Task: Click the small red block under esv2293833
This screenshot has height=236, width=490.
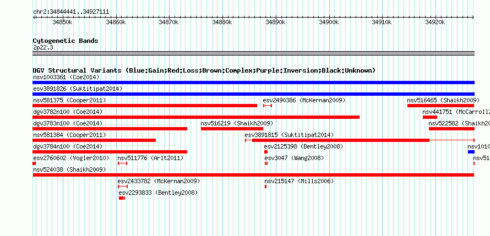Action: [x=122, y=198]
